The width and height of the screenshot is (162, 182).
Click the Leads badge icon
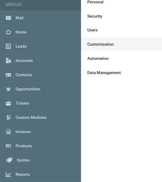click(8, 46)
